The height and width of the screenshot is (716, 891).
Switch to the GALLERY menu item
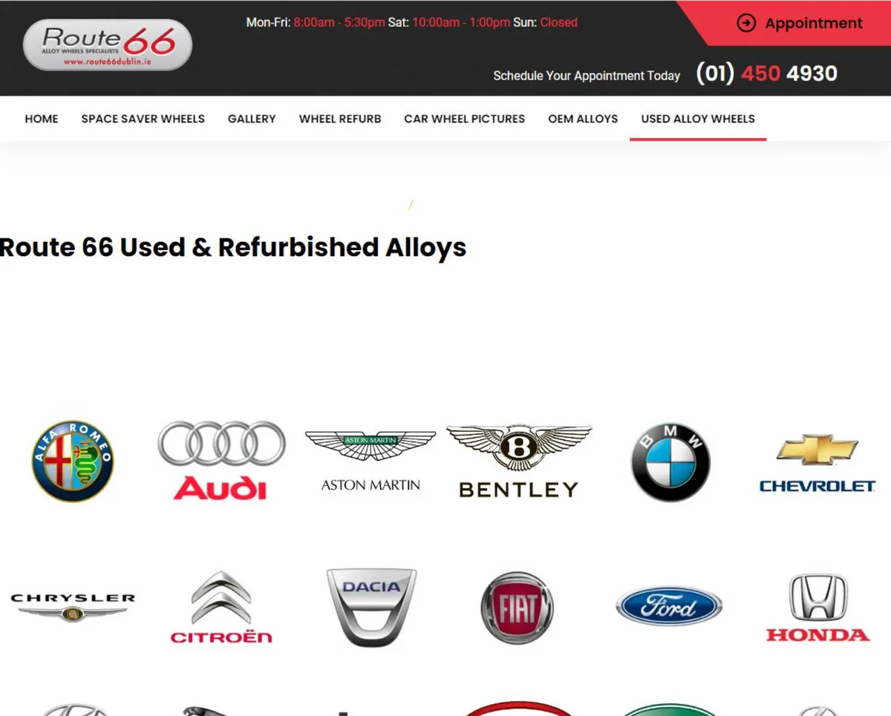click(251, 119)
